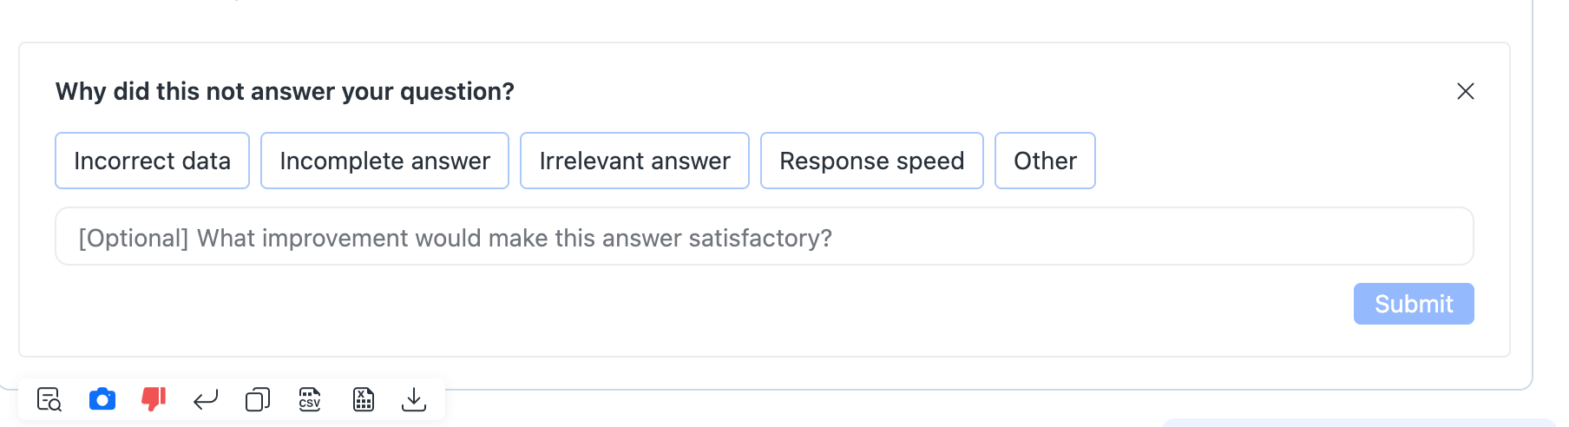Click the blue camera snapshot icon

(x=102, y=399)
